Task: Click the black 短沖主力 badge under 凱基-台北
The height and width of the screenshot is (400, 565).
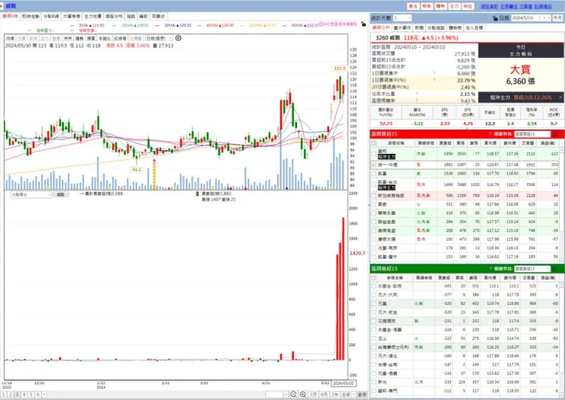Action: click(386, 187)
